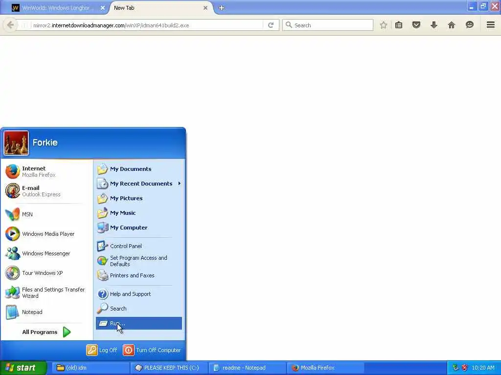Open Files and Settings Transfer Wizard

tap(46, 292)
